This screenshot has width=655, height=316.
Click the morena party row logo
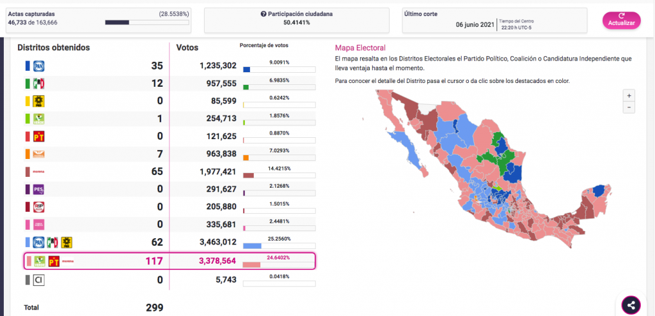tap(38, 172)
